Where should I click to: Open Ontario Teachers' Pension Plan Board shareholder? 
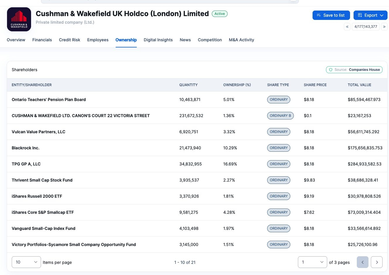pos(49,100)
